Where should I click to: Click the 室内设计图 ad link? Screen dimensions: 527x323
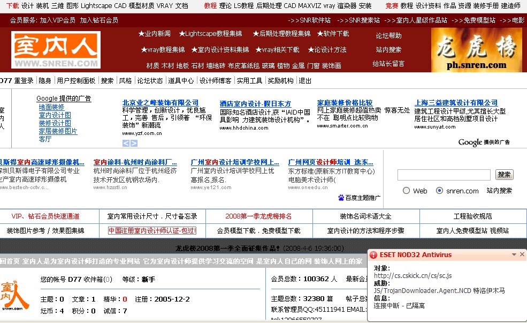click(x=55, y=115)
